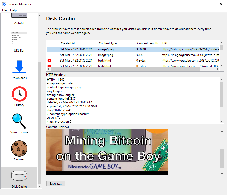Click the www.youtube.com URL ending 608%2C12.359
This screenshot has height=195, width=227.
click(190, 61)
